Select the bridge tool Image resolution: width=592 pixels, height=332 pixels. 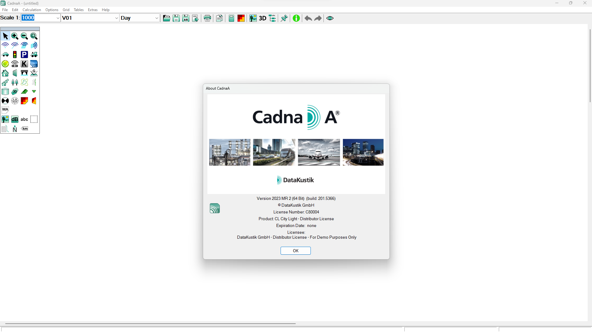pos(24,73)
